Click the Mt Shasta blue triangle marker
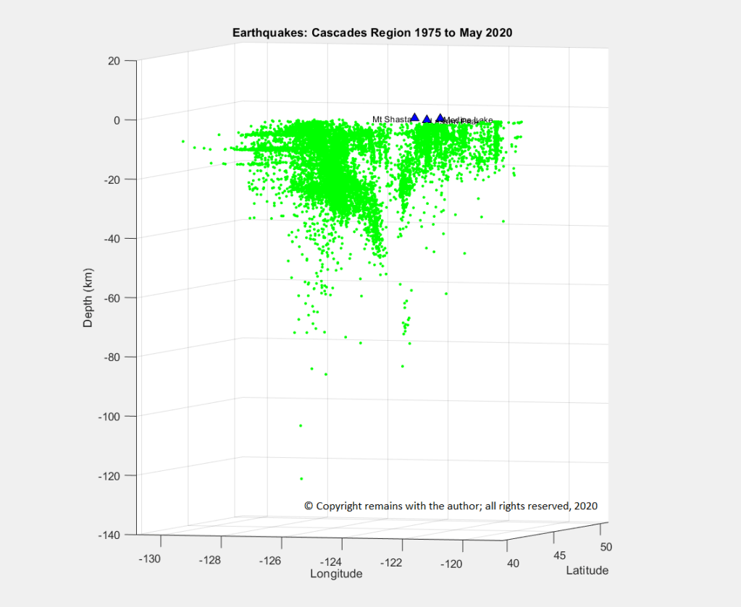 (x=415, y=117)
